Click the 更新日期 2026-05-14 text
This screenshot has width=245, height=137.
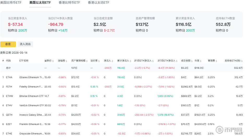point(14,53)
